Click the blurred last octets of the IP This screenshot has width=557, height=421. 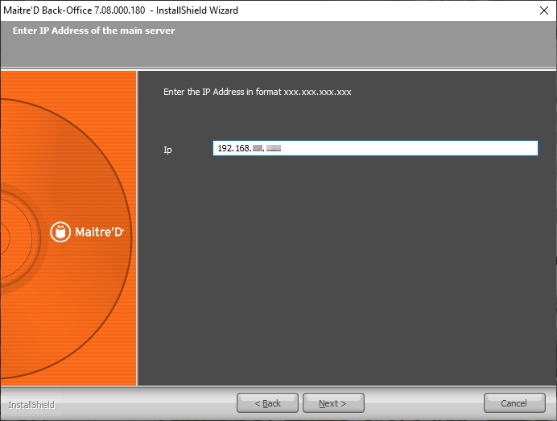pyautogui.click(x=266, y=149)
